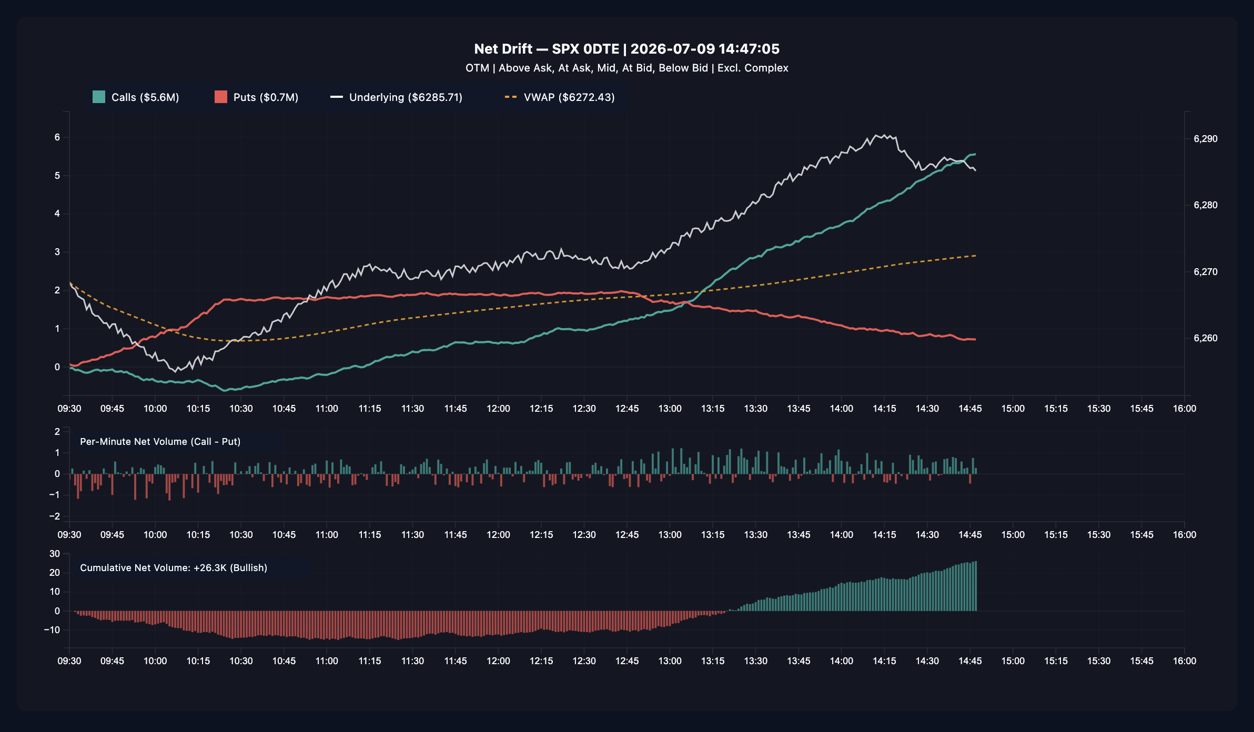
Task: Click the 6,280 right-axis price label
Action: pos(1206,205)
